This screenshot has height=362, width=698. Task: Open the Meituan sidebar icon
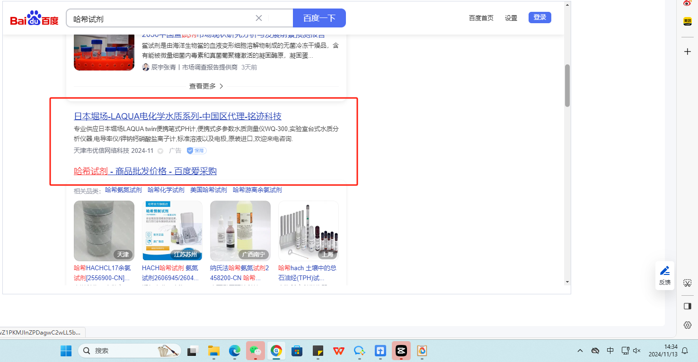(x=688, y=21)
